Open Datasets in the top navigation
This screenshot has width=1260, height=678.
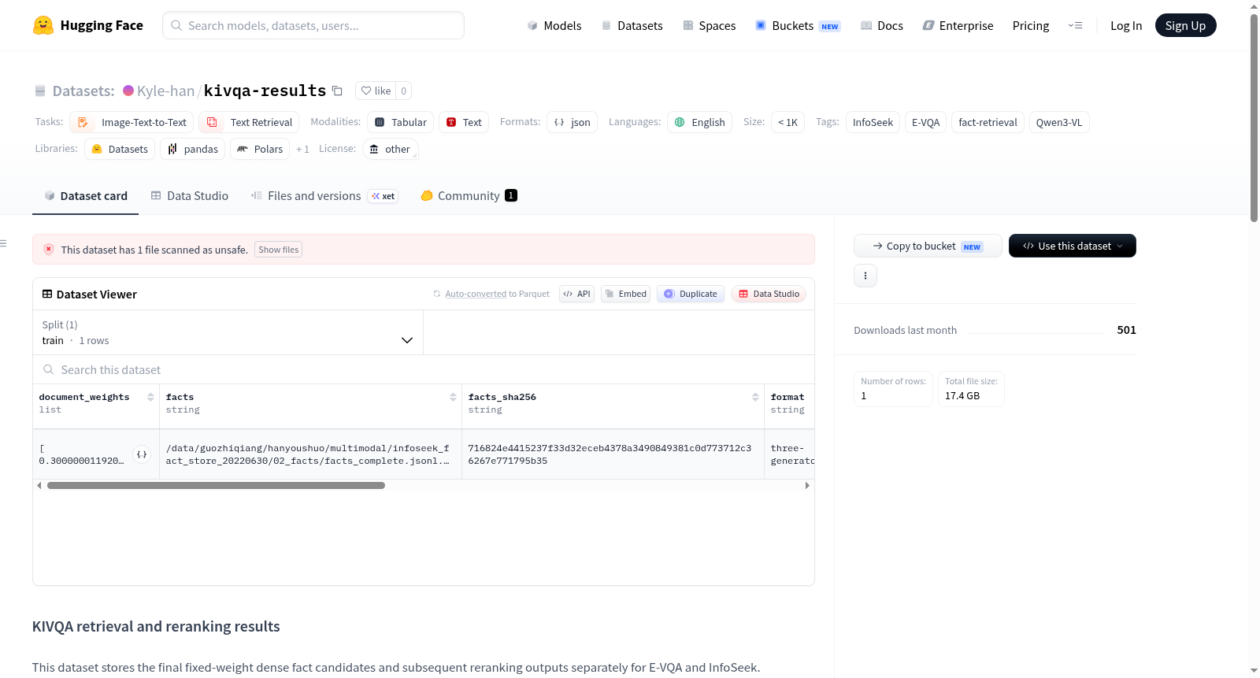(x=632, y=26)
